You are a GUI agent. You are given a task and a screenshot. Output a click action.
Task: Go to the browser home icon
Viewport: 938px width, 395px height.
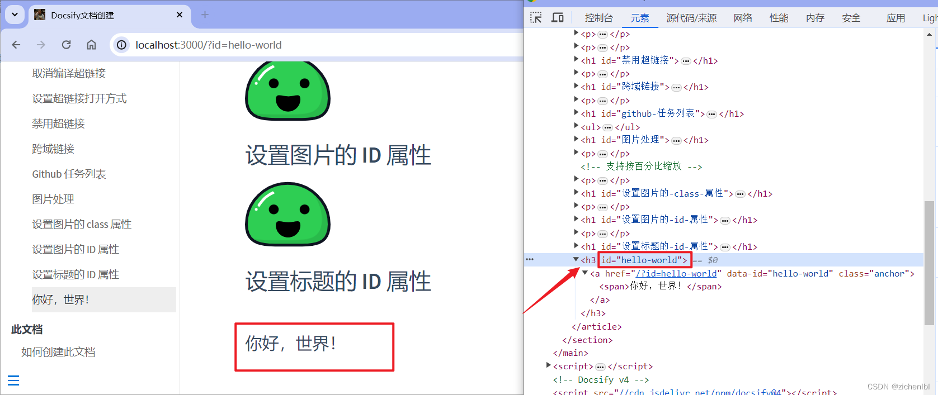[x=91, y=45]
